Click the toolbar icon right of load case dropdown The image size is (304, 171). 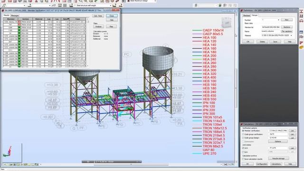114,5
